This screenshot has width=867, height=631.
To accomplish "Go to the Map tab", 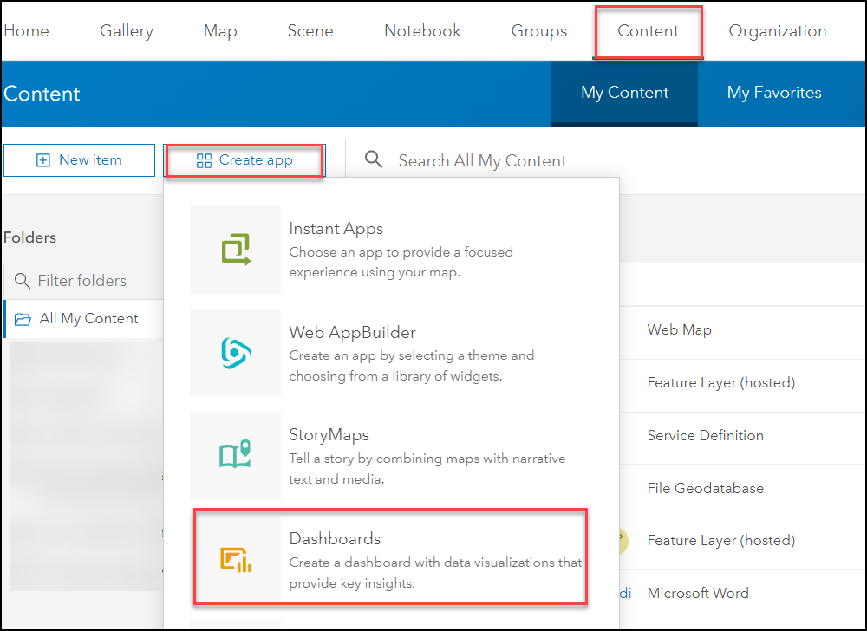I will (x=220, y=31).
